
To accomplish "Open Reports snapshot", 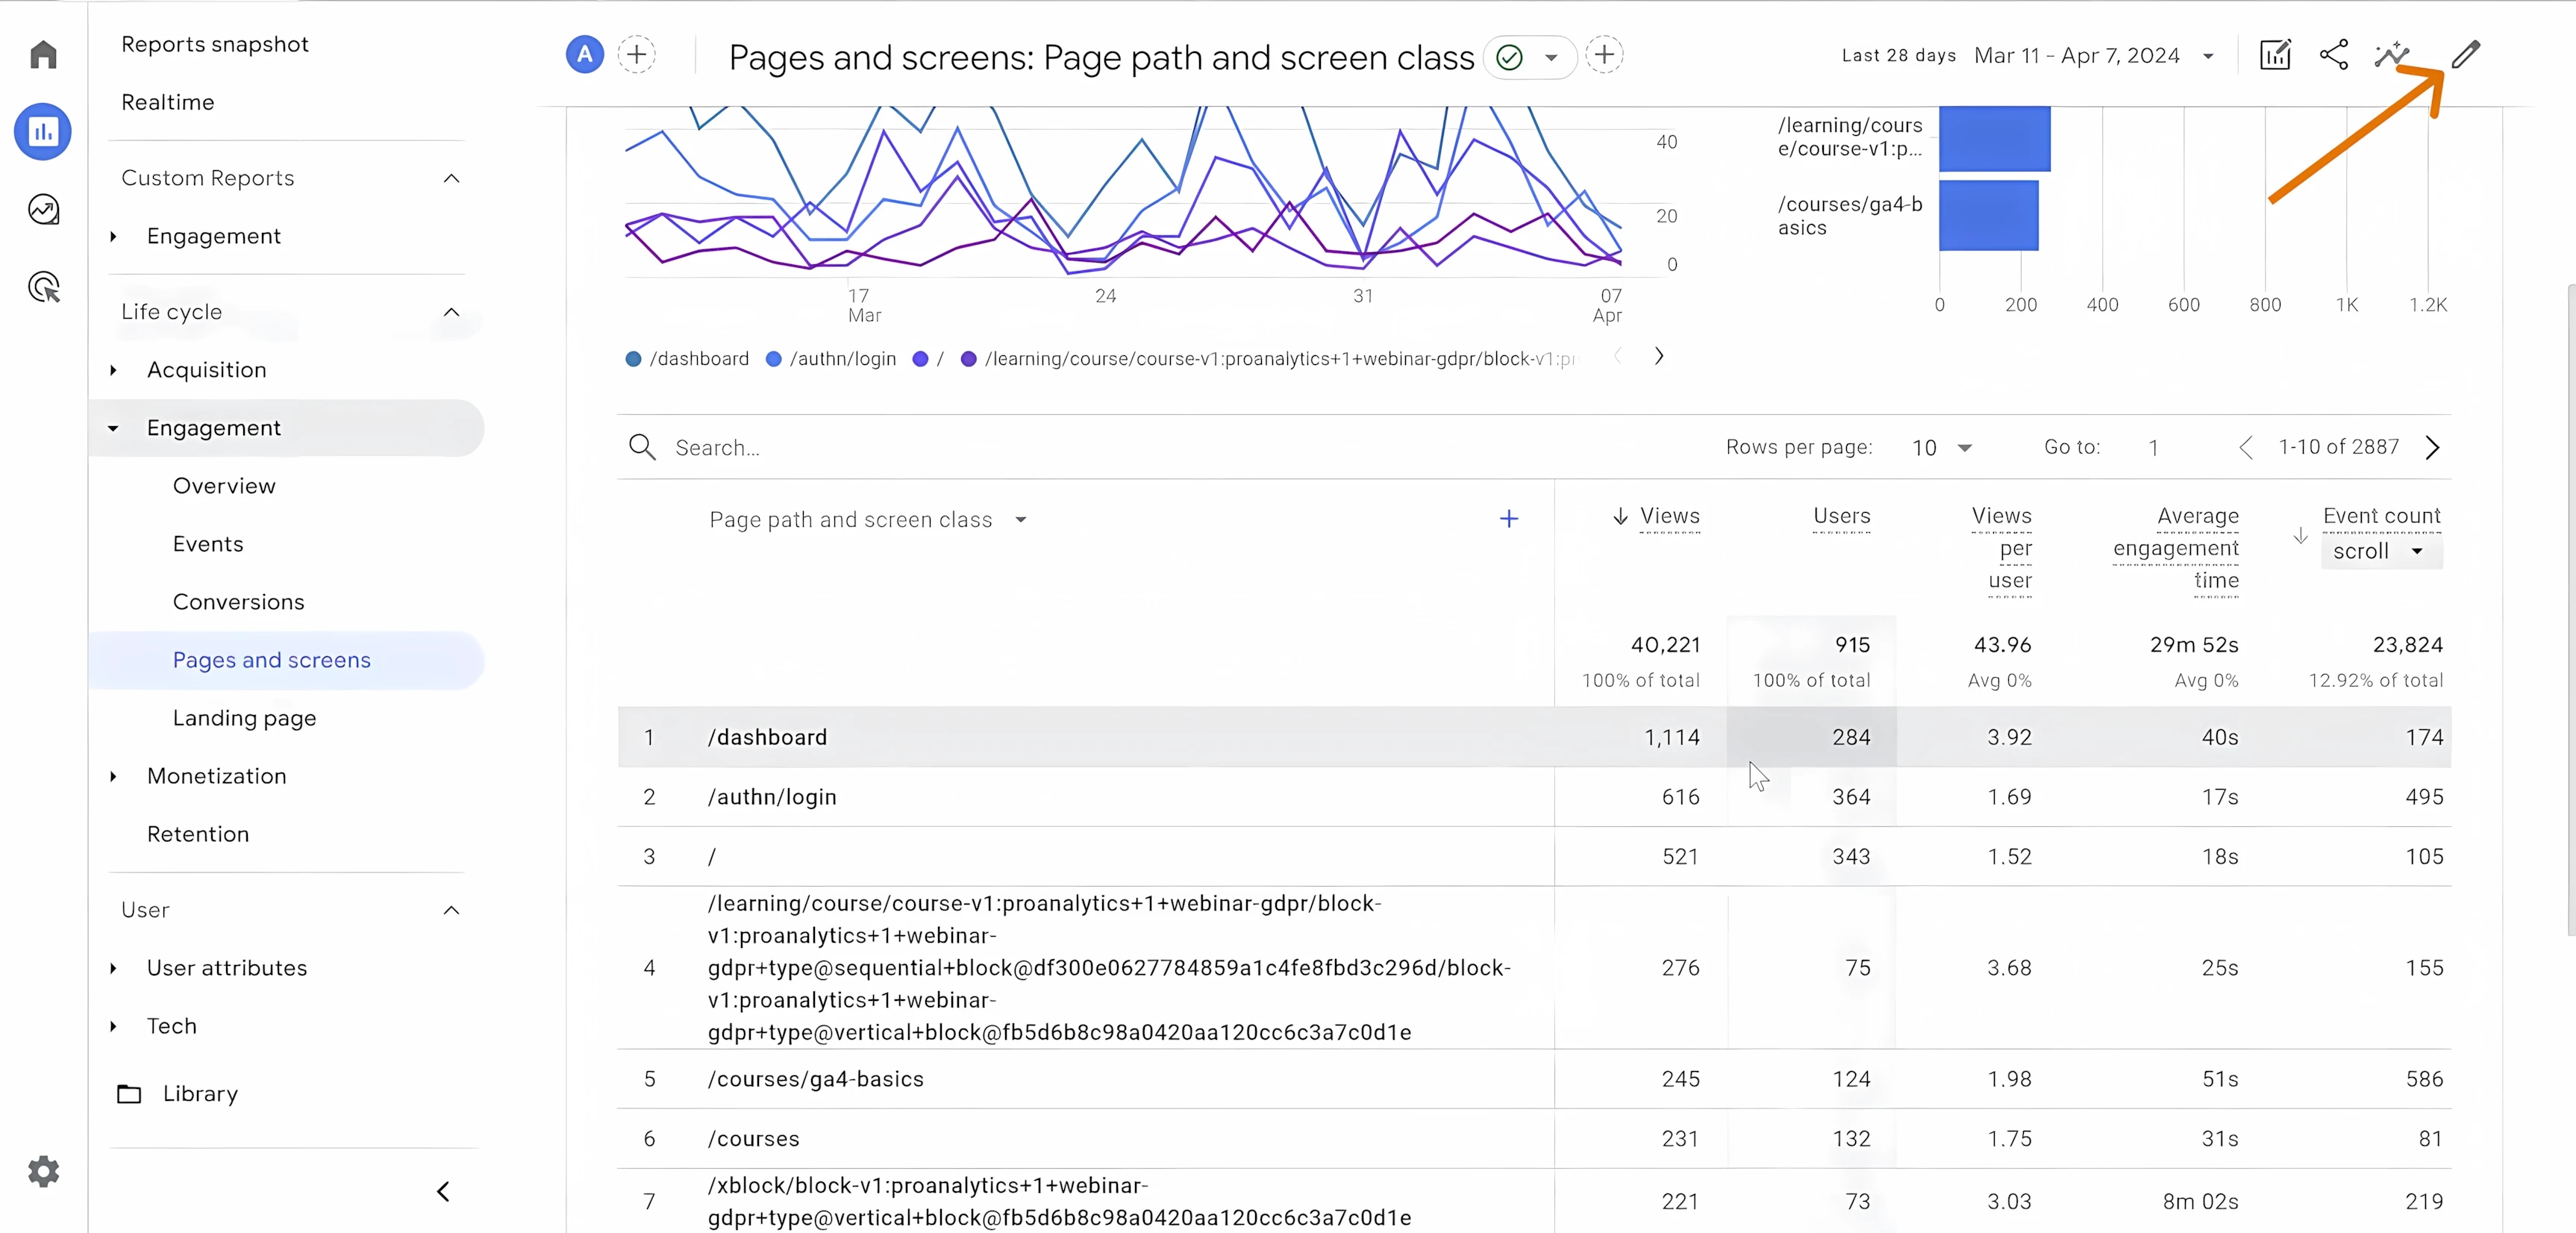I will pos(215,44).
